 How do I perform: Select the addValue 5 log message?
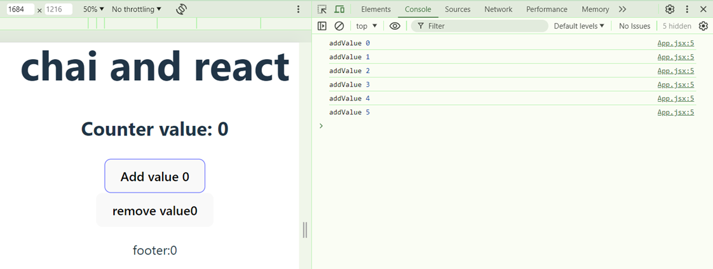tap(350, 112)
